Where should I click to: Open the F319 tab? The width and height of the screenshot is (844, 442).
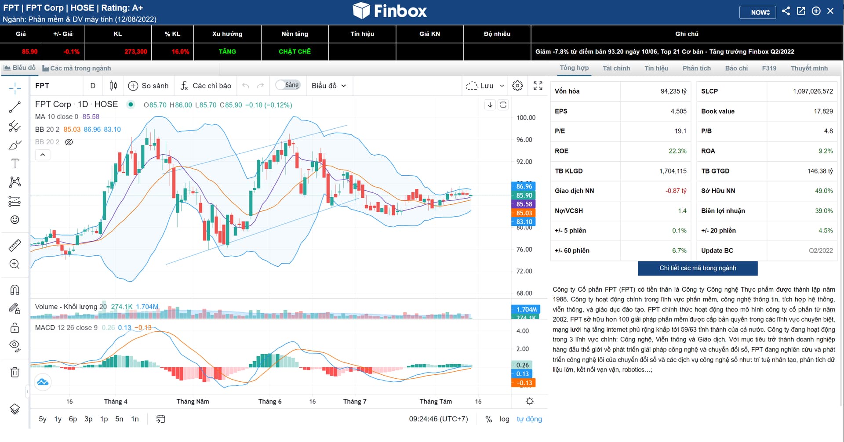click(769, 68)
